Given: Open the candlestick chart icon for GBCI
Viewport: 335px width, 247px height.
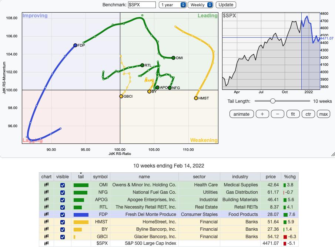Looking at the screenshot, I should tap(46, 237).
